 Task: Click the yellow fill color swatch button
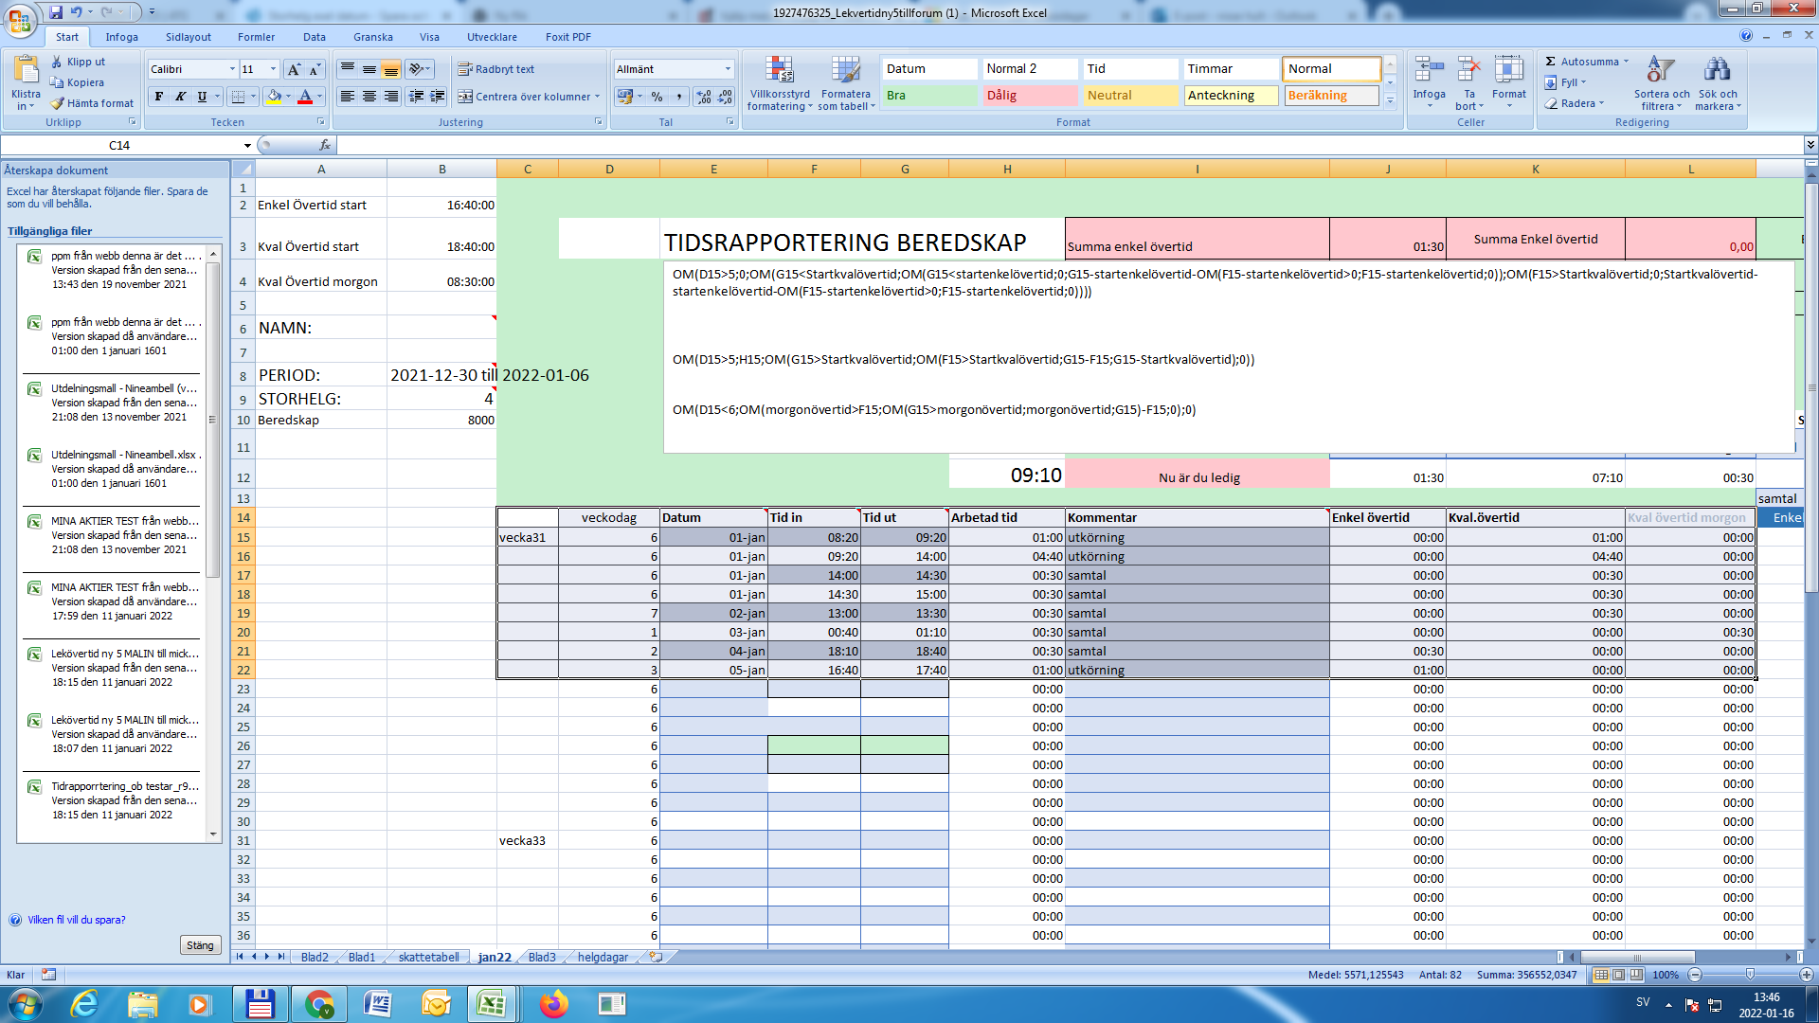pos(275,97)
